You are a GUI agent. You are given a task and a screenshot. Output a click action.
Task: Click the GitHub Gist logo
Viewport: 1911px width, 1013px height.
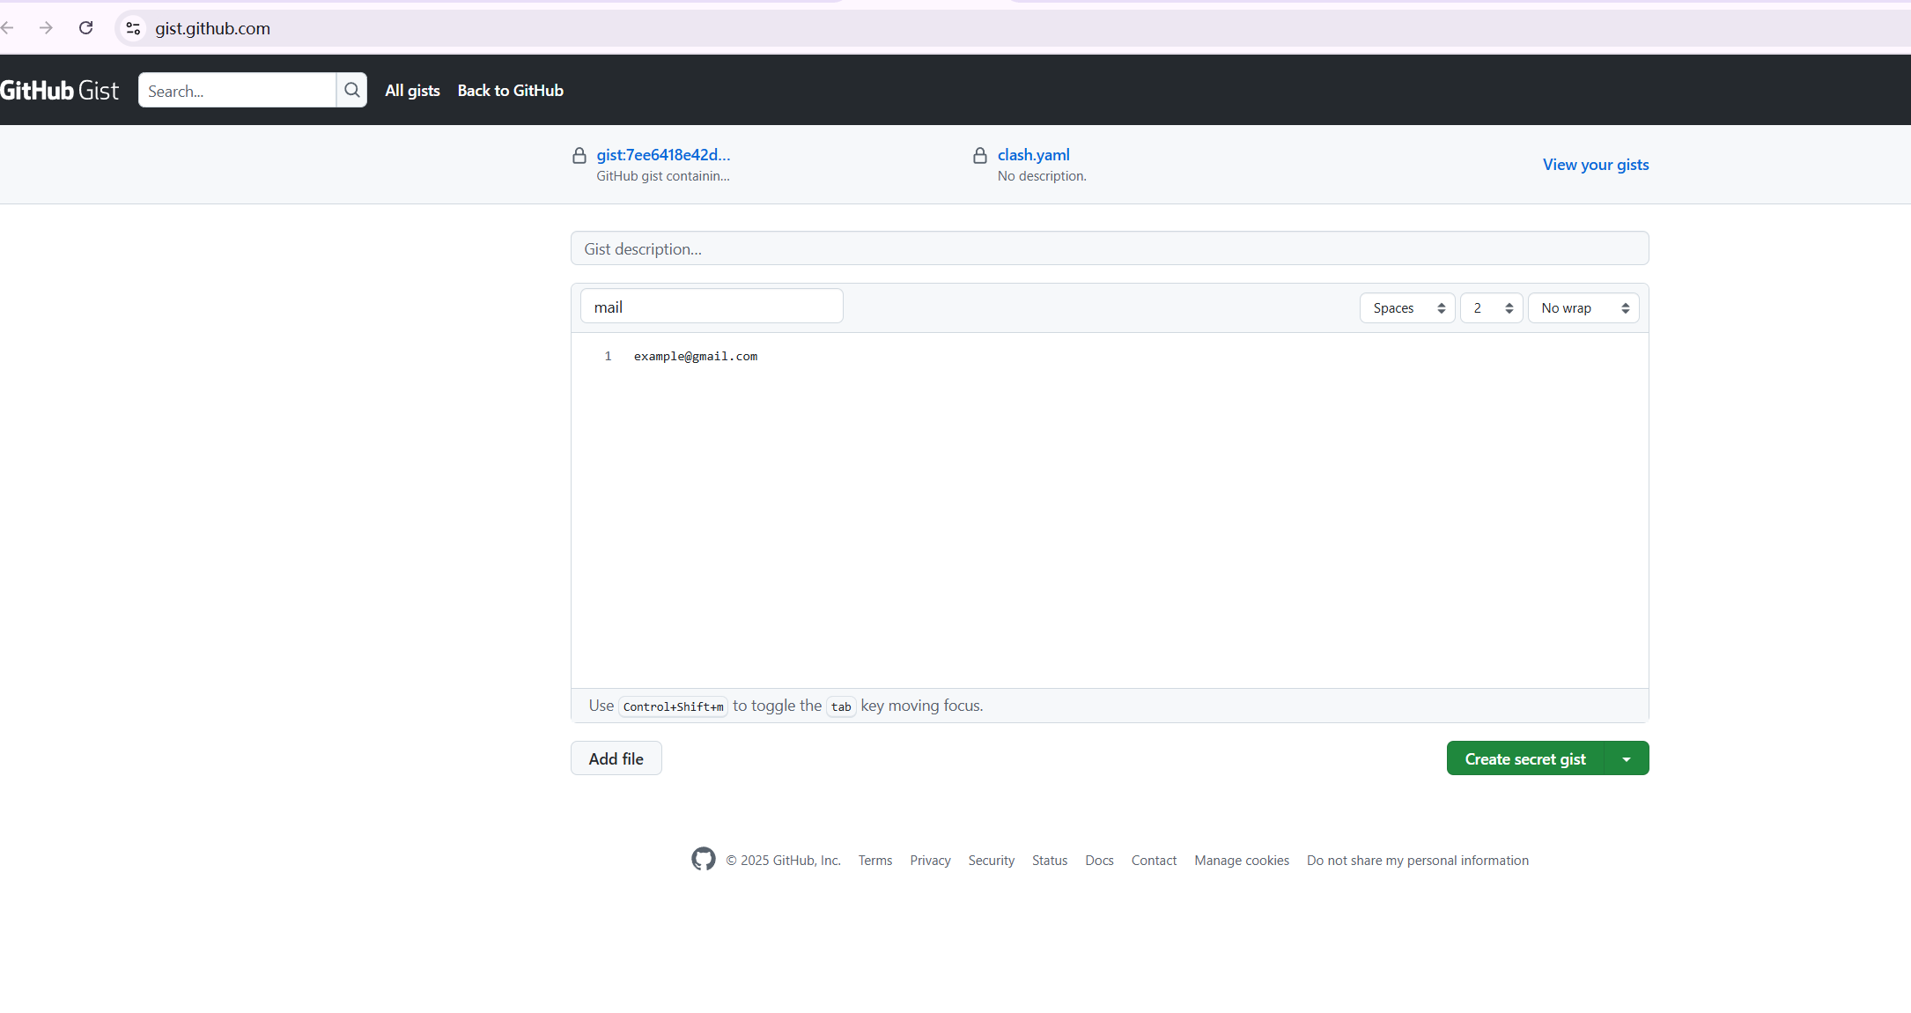[x=60, y=91]
